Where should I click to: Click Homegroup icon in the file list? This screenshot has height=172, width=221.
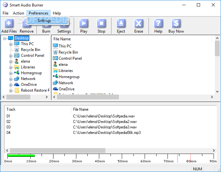click(55, 76)
